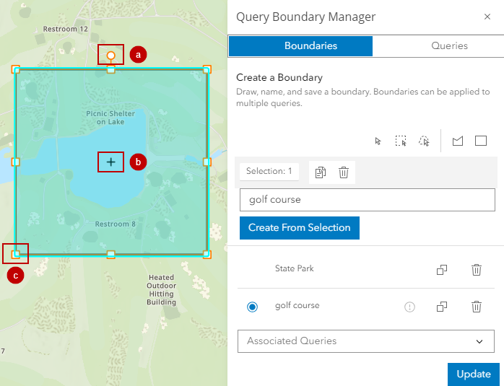The width and height of the screenshot is (504, 386).
Task: Pick the draw polygon tool
Action: [457, 141]
